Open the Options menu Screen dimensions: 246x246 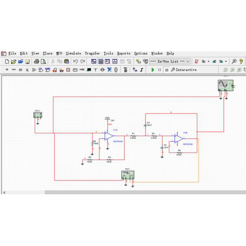coord(141,54)
